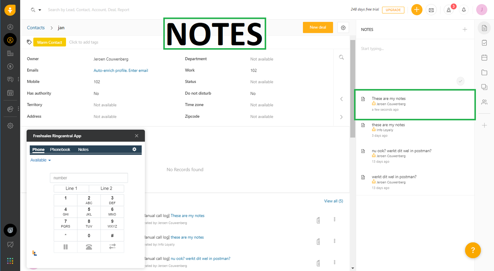This screenshot has height=271, width=494.
Task: Open the Files folder panel on the right
Action: [x=484, y=72]
